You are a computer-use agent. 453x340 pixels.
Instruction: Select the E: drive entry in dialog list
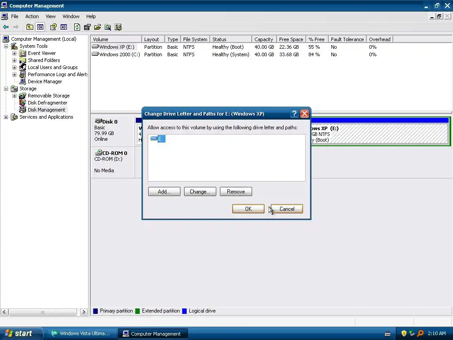pyautogui.click(x=158, y=139)
